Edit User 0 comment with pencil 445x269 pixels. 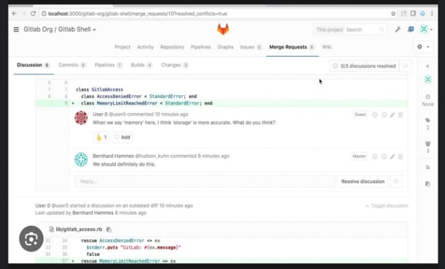[392, 115]
